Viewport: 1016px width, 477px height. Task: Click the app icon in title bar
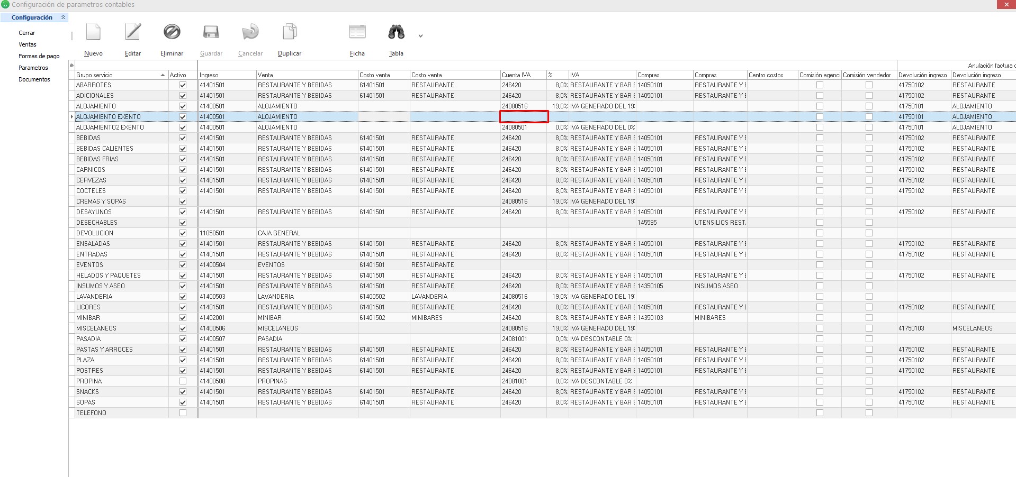(5, 5)
